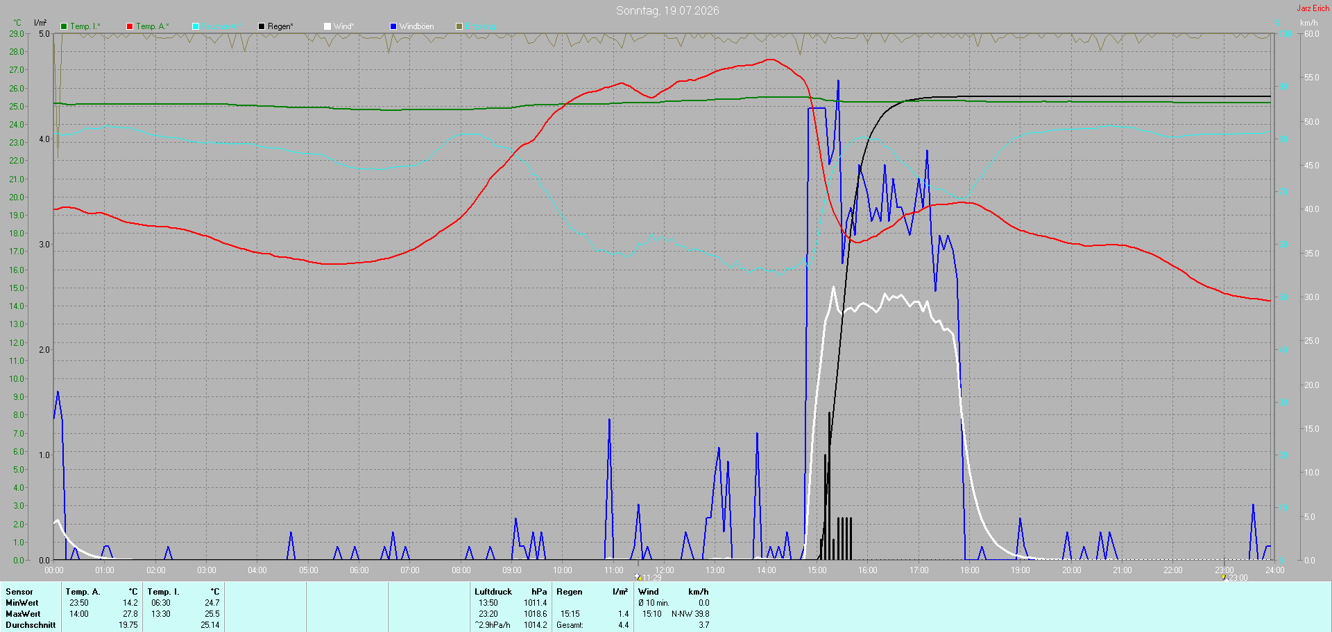
Task: Click the "MinWert" row label
Action: (x=22, y=603)
